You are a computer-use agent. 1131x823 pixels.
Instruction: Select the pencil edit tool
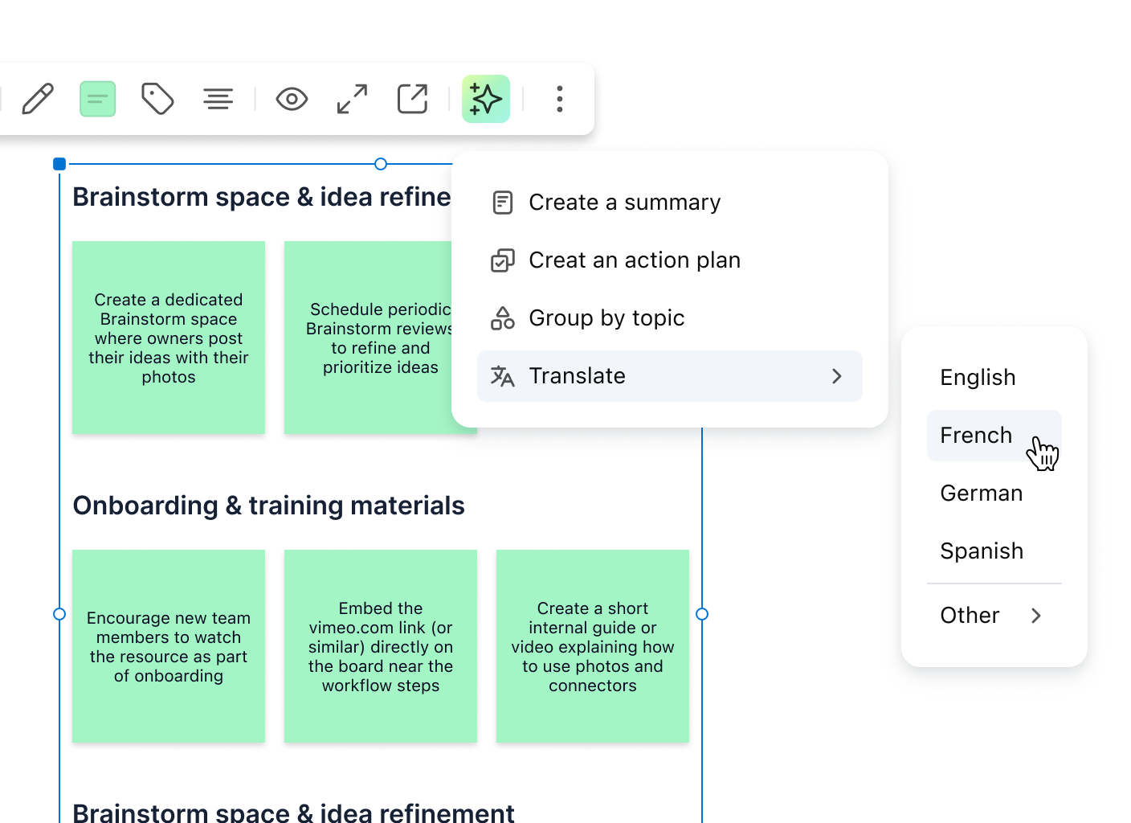38,99
